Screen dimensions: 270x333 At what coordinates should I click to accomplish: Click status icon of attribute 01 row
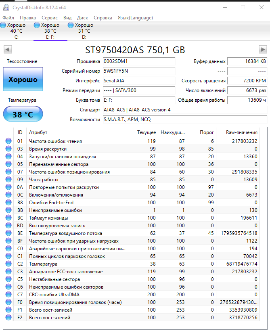point(8,141)
